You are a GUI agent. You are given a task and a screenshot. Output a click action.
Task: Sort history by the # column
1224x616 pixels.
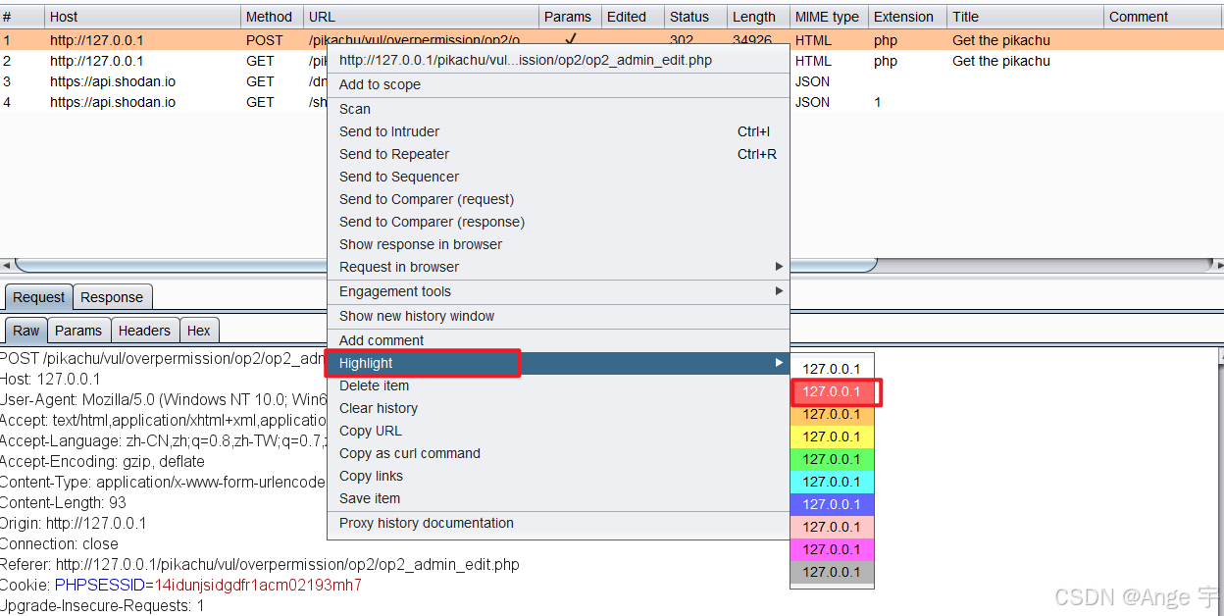click(x=22, y=17)
